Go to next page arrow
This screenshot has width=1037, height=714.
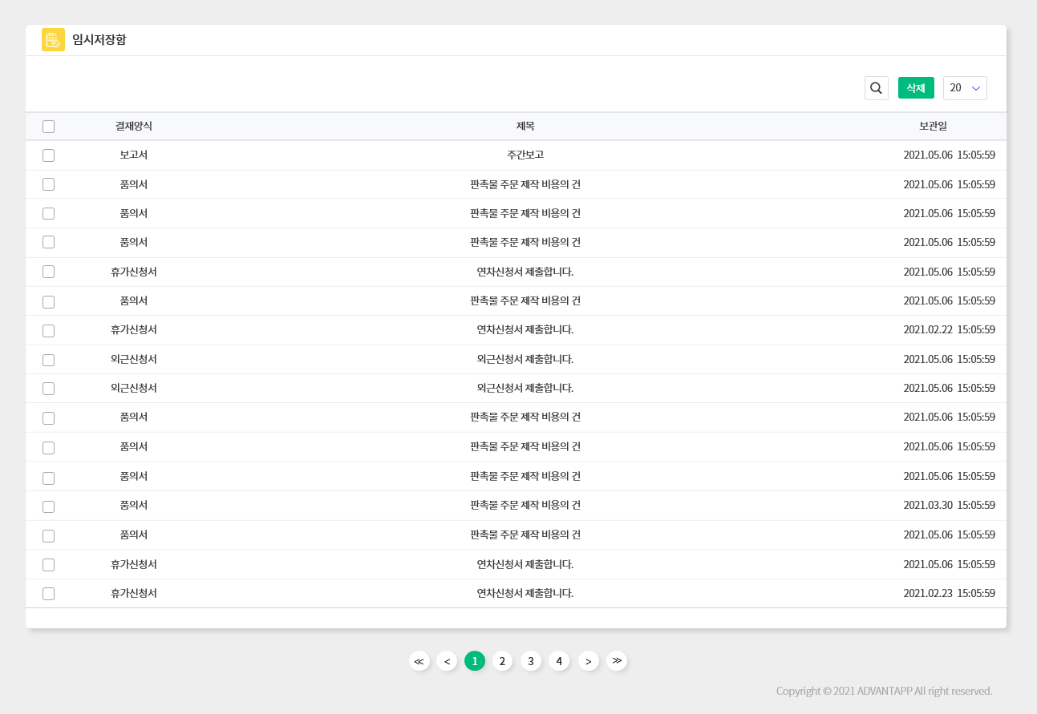(x=588, y=661)
